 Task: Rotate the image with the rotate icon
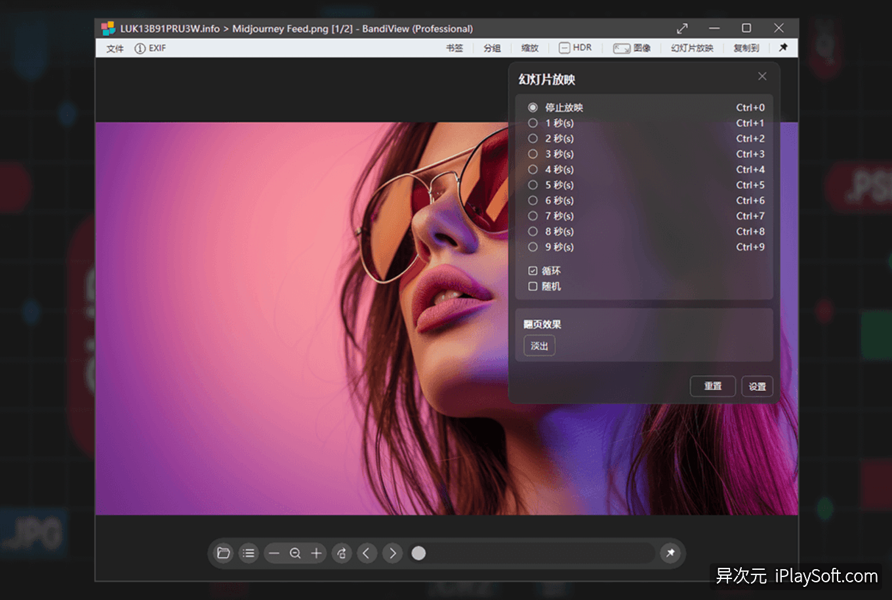[x=342, y=553]
